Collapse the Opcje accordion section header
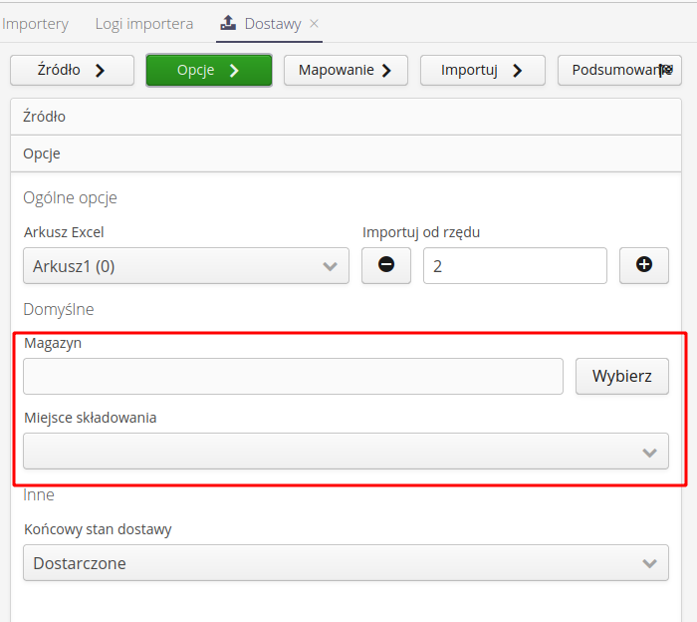This screenshot has height=622, width=697. [x=348, y=154]
